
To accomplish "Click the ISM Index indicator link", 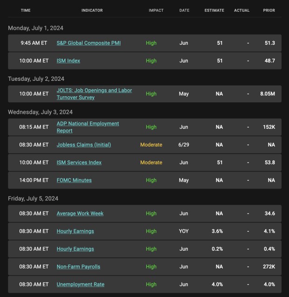I will [x=69, y=61].
